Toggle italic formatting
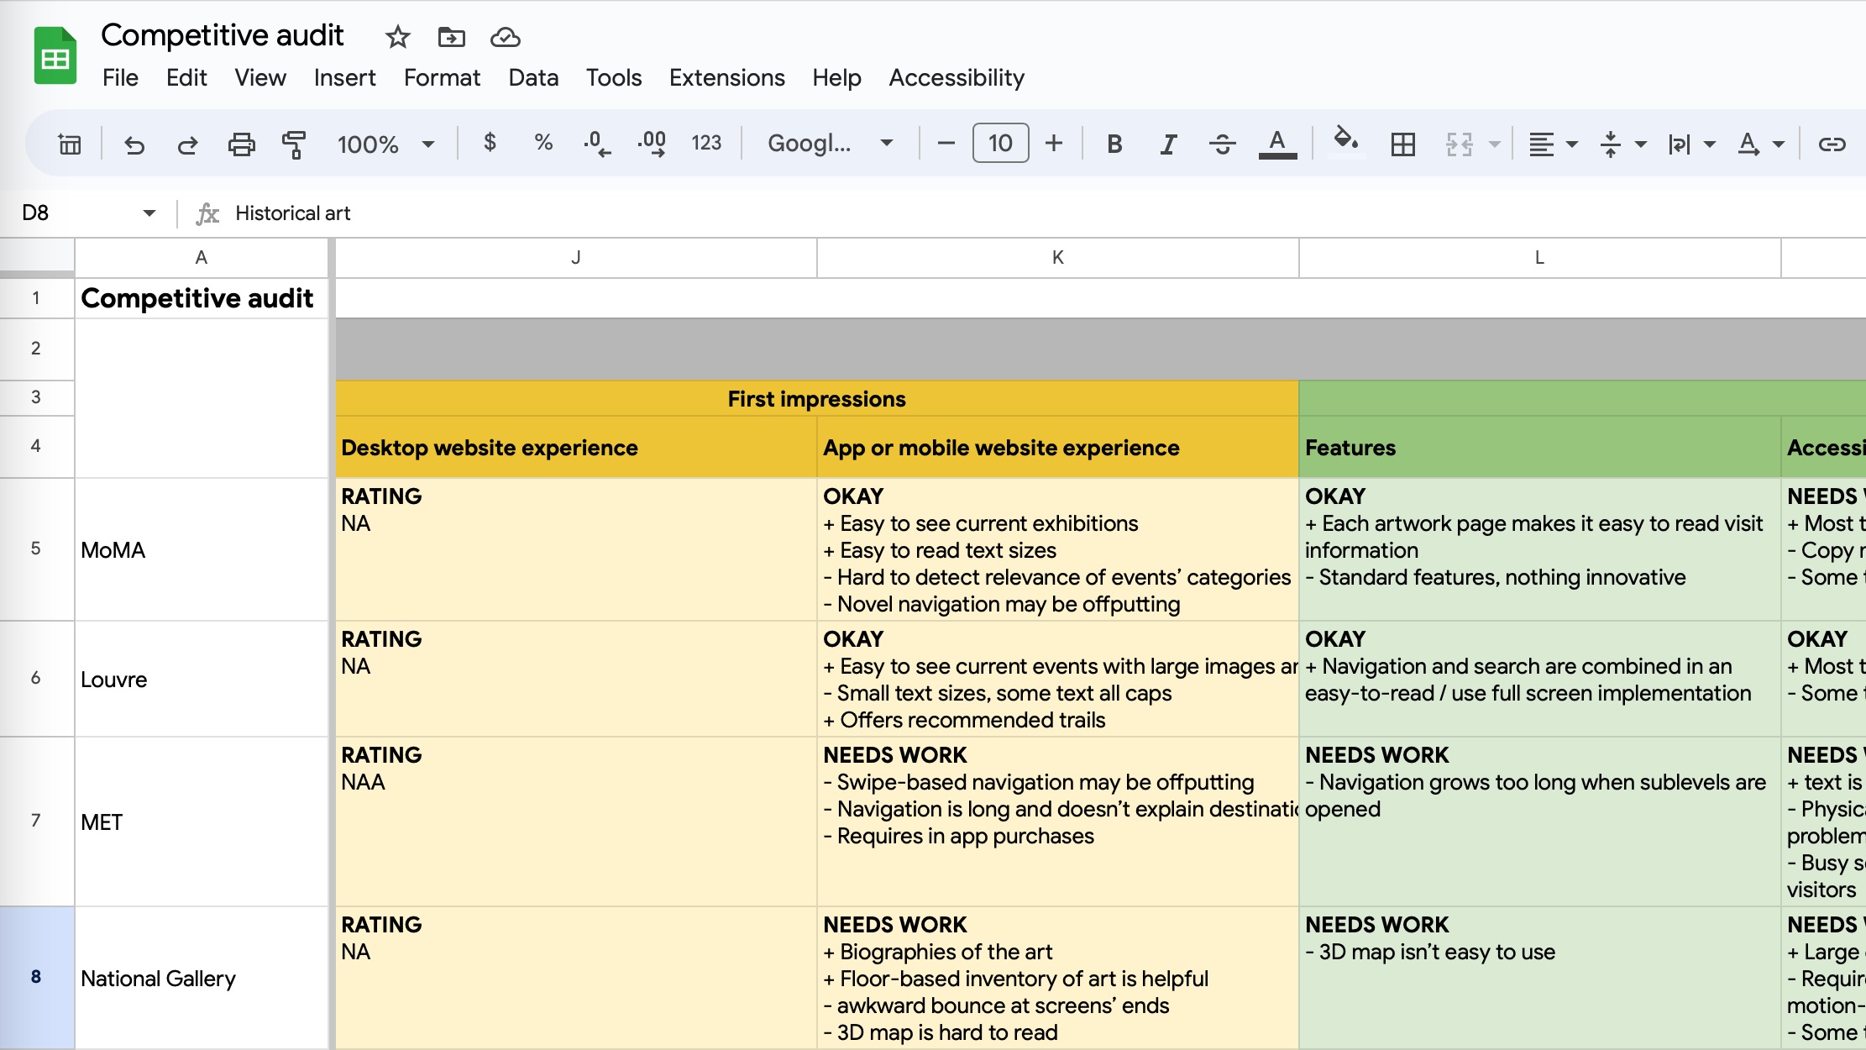The width and height of the screenshot is (1866, 1050). click(1168, 144)
